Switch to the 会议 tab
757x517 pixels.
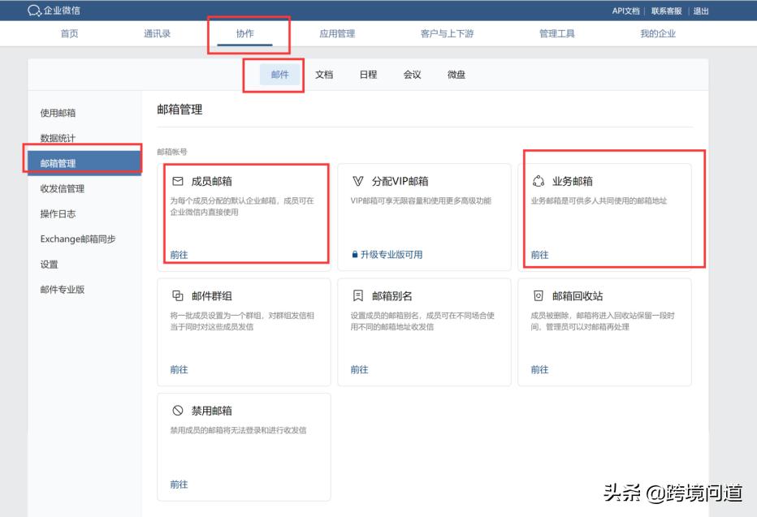pos(413,74)
